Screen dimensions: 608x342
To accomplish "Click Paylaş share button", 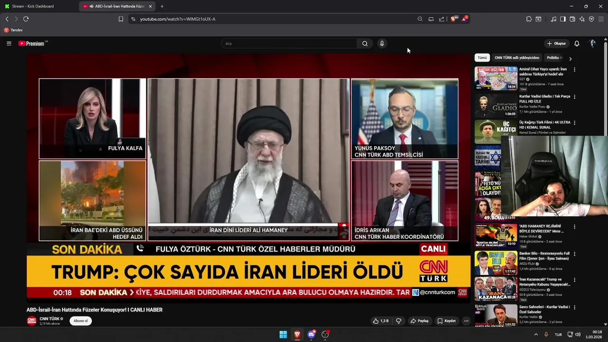I will (419, 321).
